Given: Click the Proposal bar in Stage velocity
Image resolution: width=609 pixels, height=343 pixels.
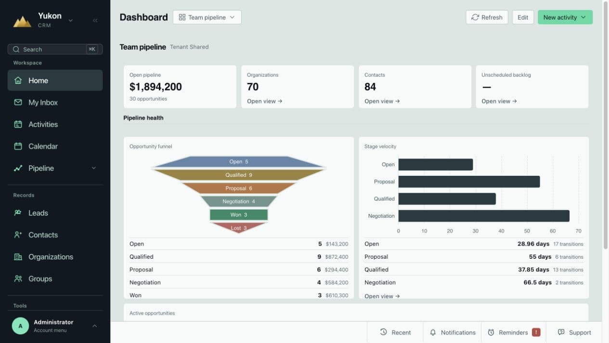Looking at the screenshot, I should coord(469,182).
